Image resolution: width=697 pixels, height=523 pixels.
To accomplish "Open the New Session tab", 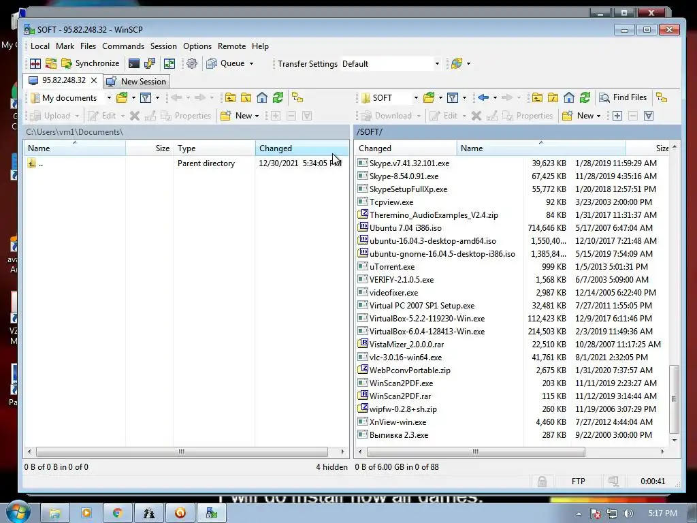I will point(137,82).
